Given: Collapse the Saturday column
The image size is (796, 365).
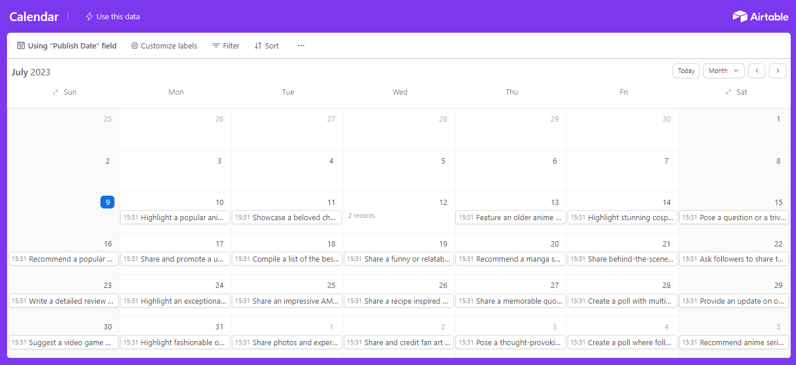Looking at the screenshot, I should tap(728, 92).
